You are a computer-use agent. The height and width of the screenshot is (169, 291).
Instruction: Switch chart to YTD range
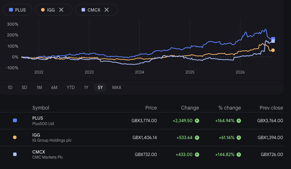[71, 88]
